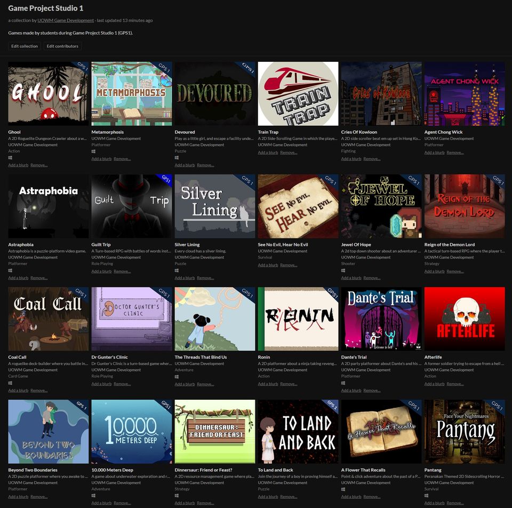Open the Ghool game thumbnail
The image size is (512, 508).
(49, 94)
